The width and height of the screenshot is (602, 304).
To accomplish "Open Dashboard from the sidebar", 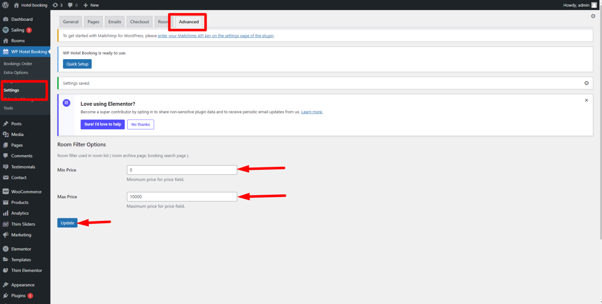I will pos(22,19).
